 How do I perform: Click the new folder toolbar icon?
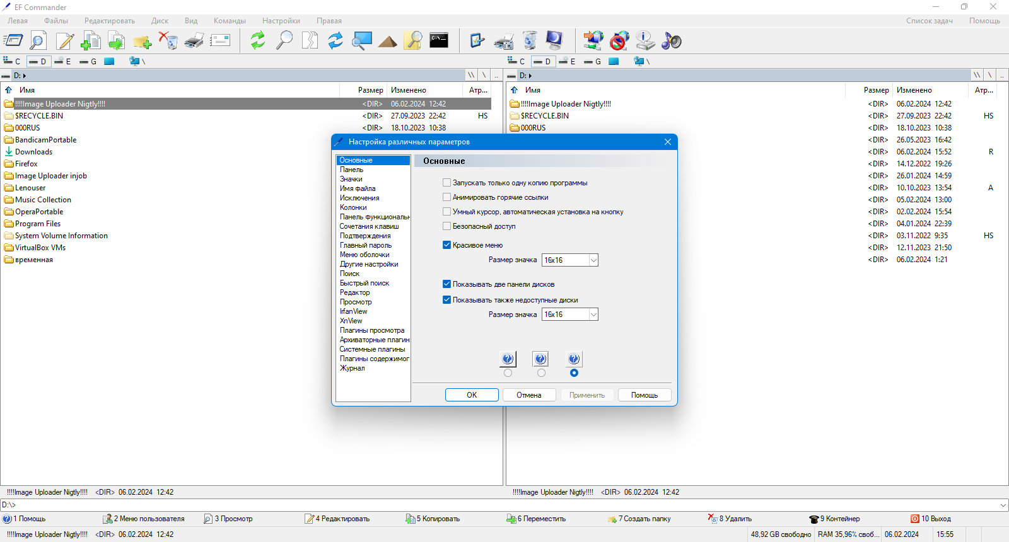tap(143, 41)
